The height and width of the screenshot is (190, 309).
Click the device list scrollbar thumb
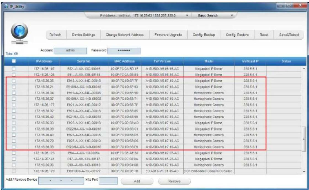point(304,139)
